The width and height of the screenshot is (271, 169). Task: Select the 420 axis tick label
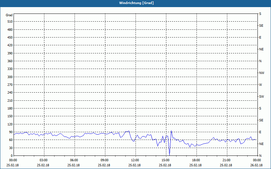(10, 45)
